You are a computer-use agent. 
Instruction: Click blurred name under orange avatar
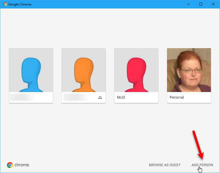click(x=75, y=97)
